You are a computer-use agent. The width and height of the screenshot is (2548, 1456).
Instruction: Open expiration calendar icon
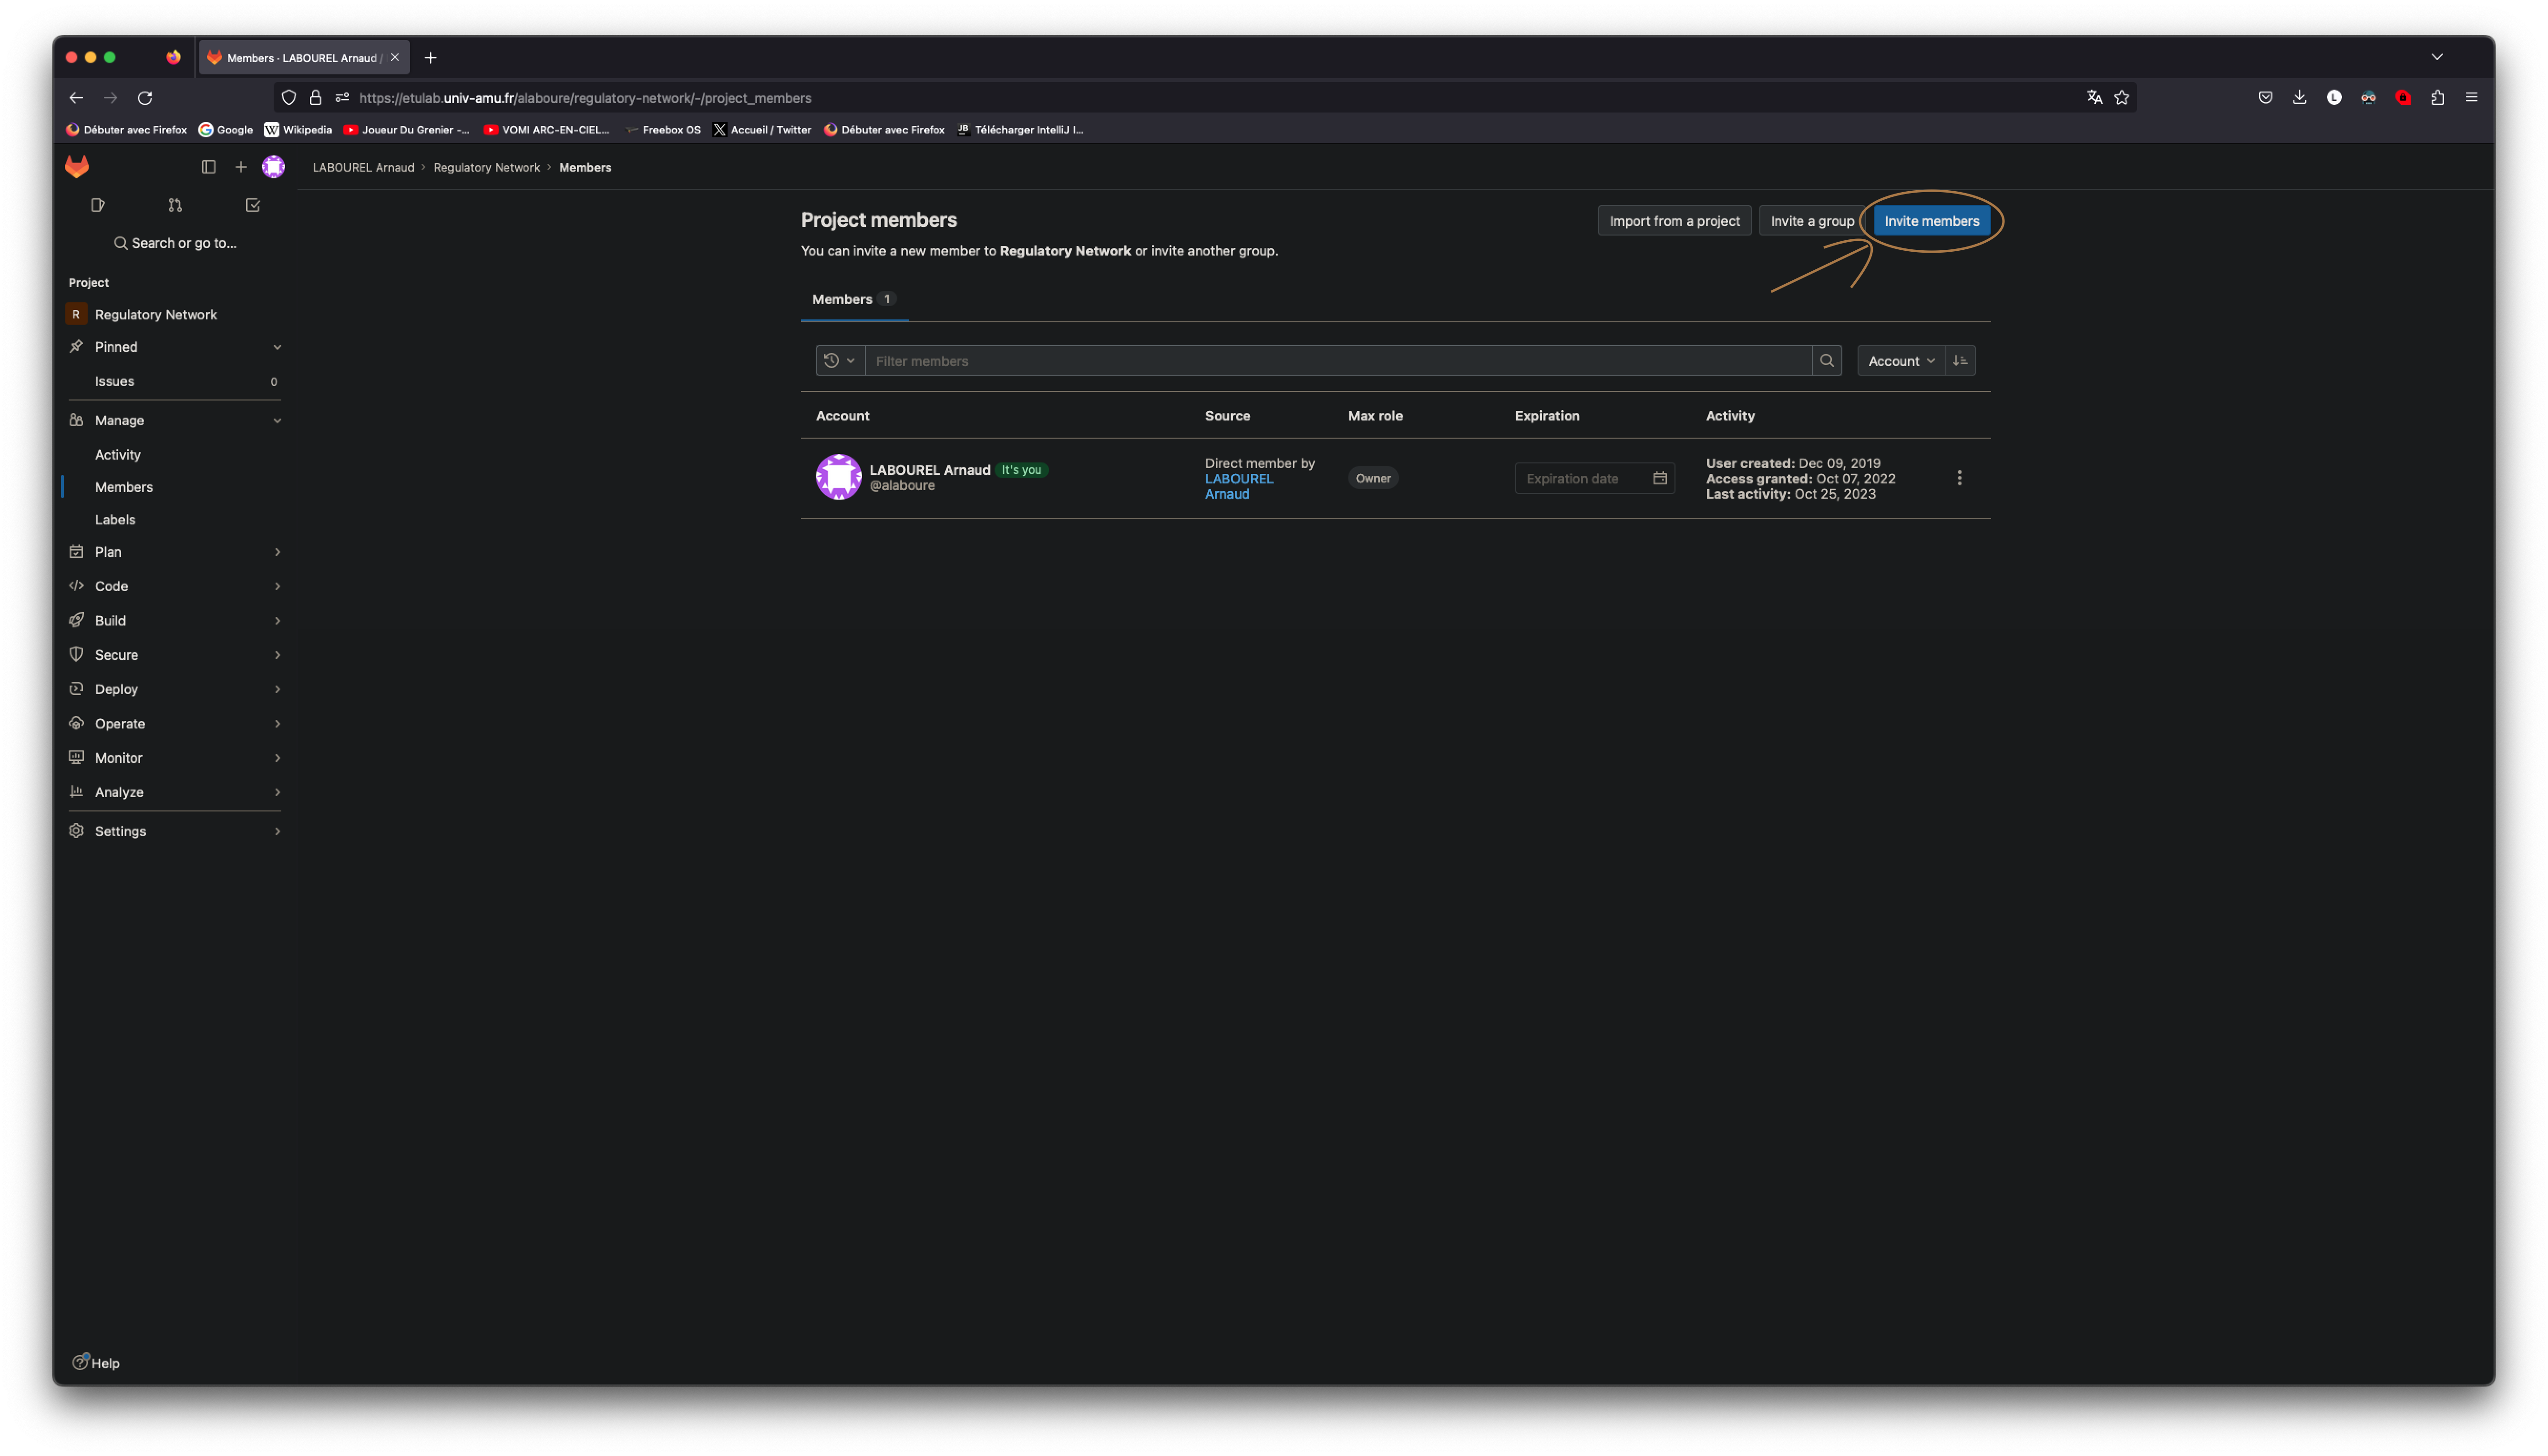tap(1660, 478)
